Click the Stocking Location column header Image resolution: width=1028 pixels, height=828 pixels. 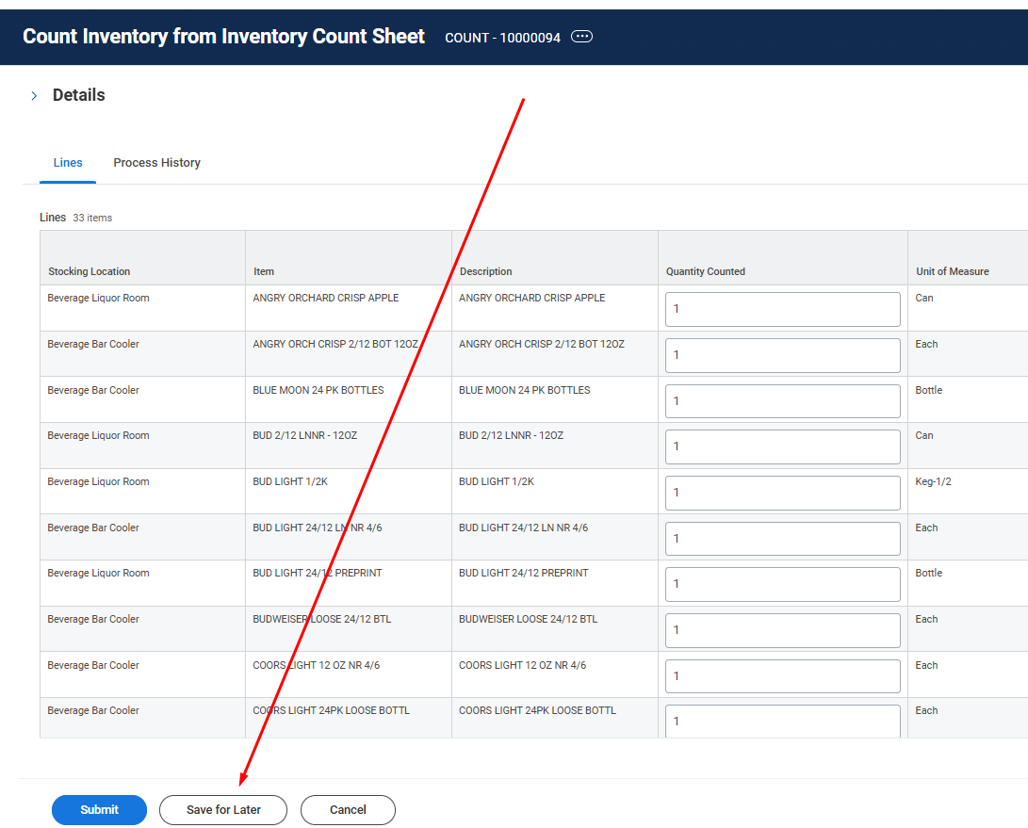pyautogui.click(x=90, y=271)
